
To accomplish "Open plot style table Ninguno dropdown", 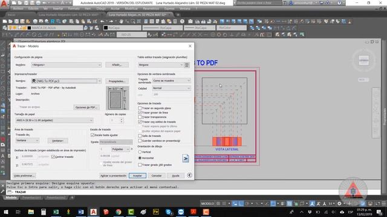I will 161,65.
